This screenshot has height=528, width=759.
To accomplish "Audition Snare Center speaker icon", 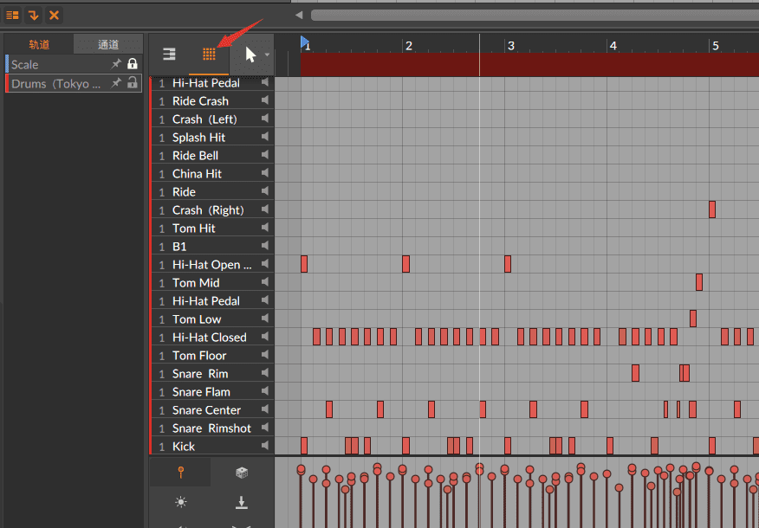I will (x=265, y=409).
